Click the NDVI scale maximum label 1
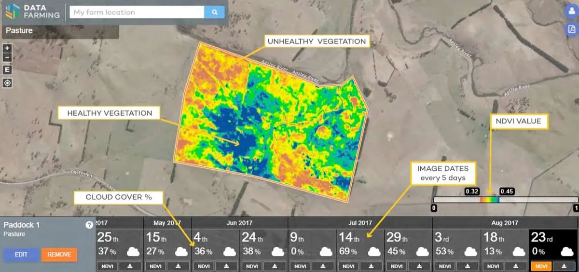Screen dimensions: 579x272 tap(576, 208)
